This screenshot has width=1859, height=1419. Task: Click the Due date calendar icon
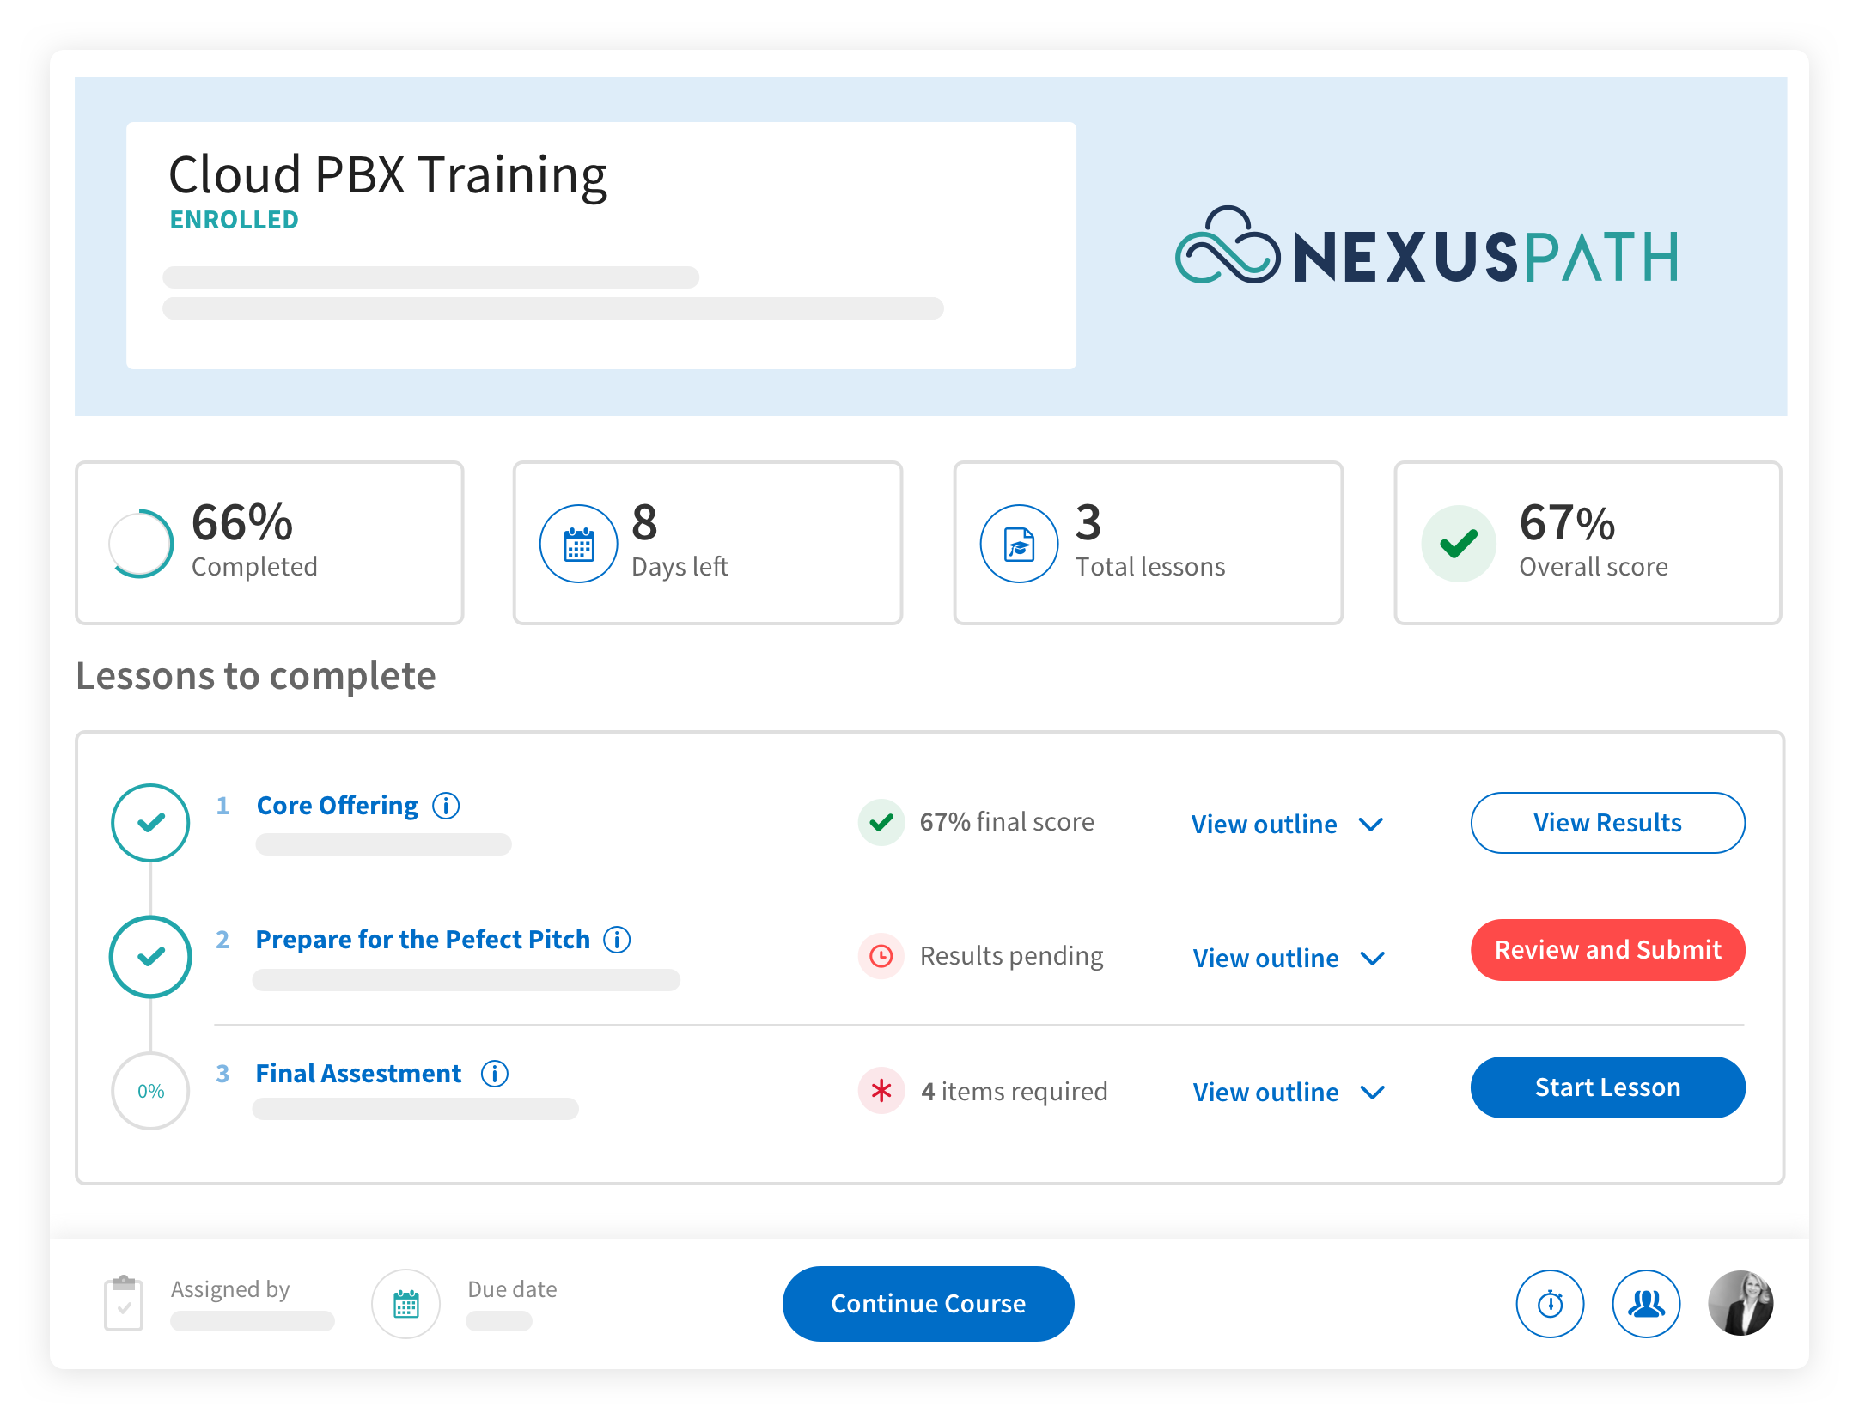click(406, 1304)
